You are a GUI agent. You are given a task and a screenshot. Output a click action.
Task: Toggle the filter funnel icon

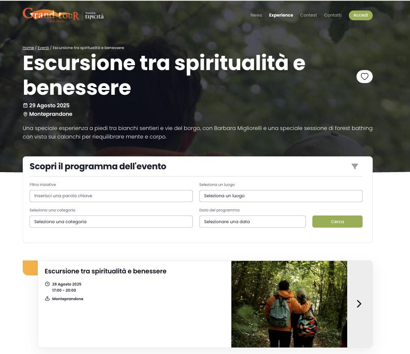click(354, 166)
